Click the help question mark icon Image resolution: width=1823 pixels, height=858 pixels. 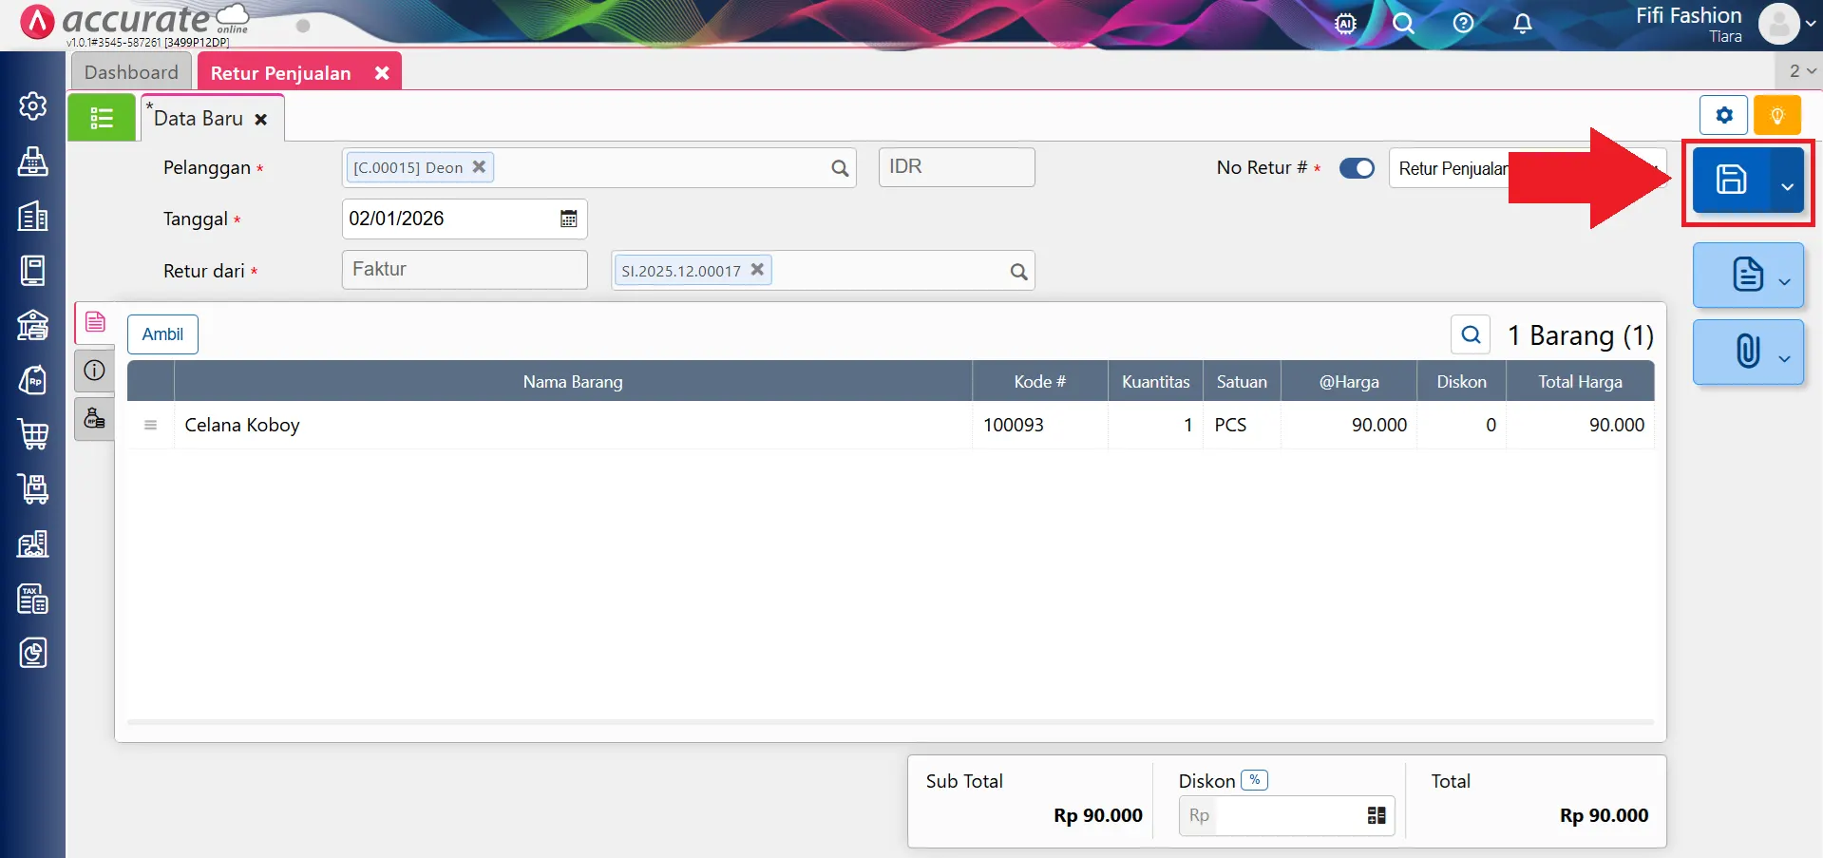(x=1463, y=24)
